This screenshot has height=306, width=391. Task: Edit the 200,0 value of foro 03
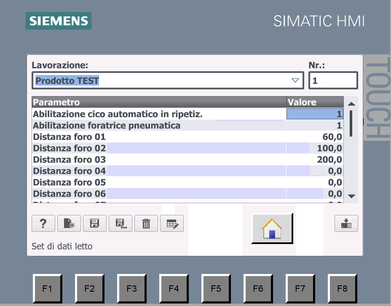click(x=315, y=159)
